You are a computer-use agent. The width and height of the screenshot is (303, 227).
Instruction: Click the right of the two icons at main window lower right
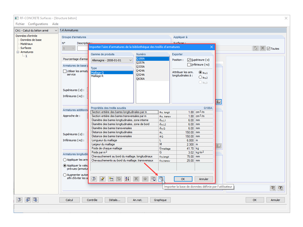pyautogui.click(x=281, y=188)
